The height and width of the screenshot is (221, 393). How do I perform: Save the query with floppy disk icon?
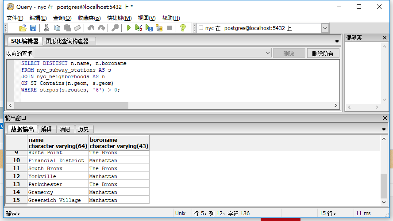(33, 28)
